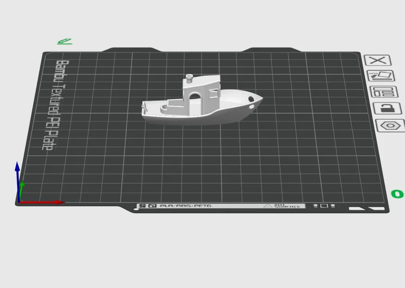Toggle the plate lock with the padlock icon
Image resolution: width=405 pixels, height=288 pixels.
(388, 108)
